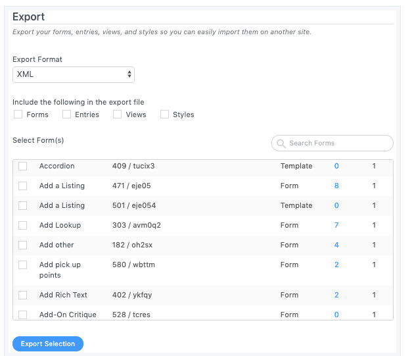Tick the Views checkbox
Image resolution: width=412 pixels, height=356 pixels.
117,114
